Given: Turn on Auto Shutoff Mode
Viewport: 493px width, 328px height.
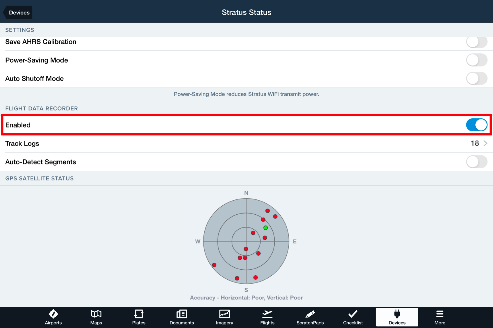Looking at the screenshot, I should click(x=477, y=78).
